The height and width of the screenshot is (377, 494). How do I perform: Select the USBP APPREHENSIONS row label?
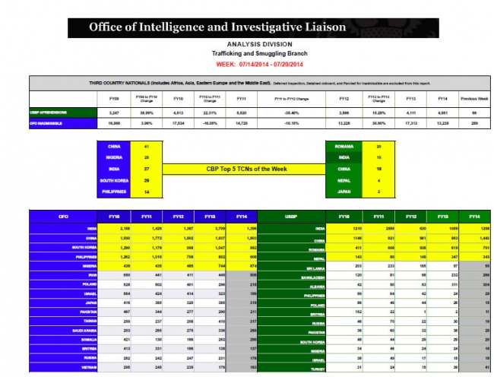(x=52, y=112)
